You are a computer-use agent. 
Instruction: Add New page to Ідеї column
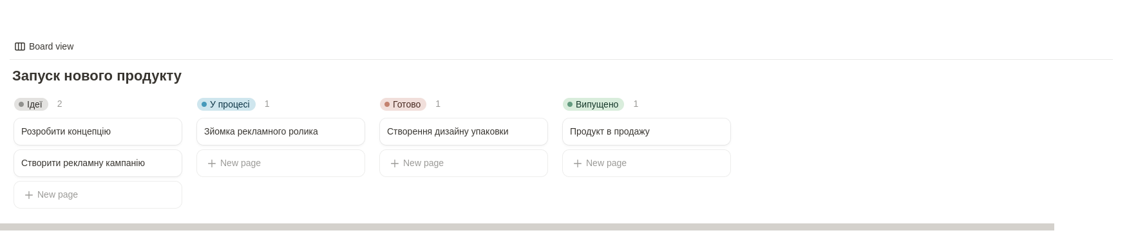click(98, 194)
